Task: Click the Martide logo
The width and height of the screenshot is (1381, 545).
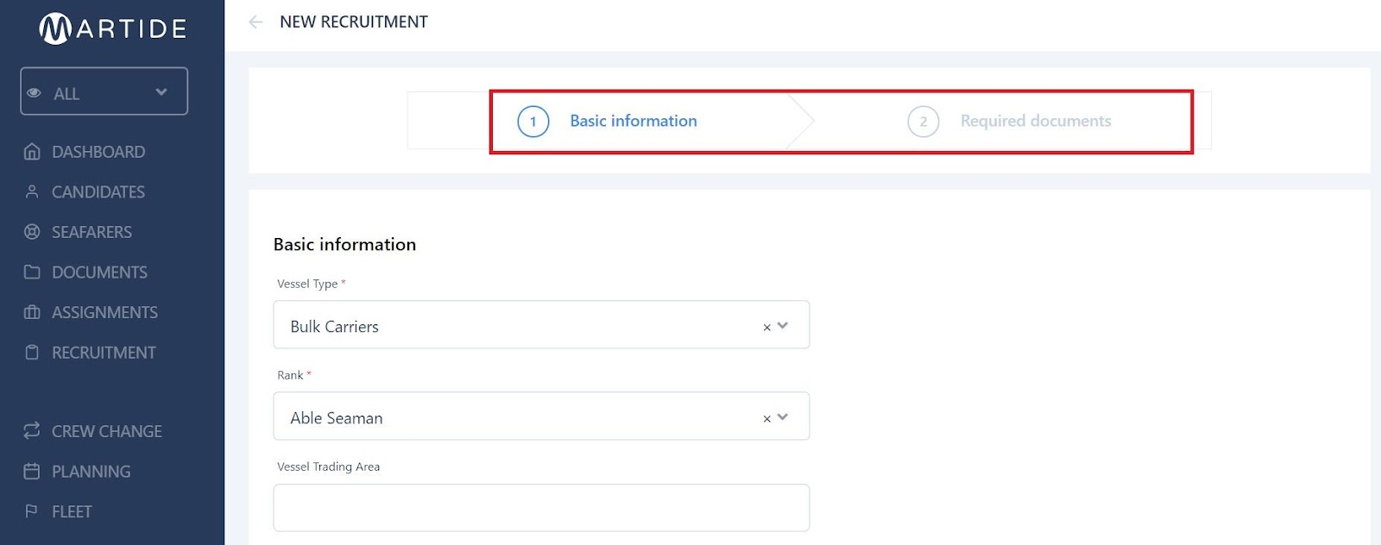Action: pyautogui.click(x=113, y=28)
